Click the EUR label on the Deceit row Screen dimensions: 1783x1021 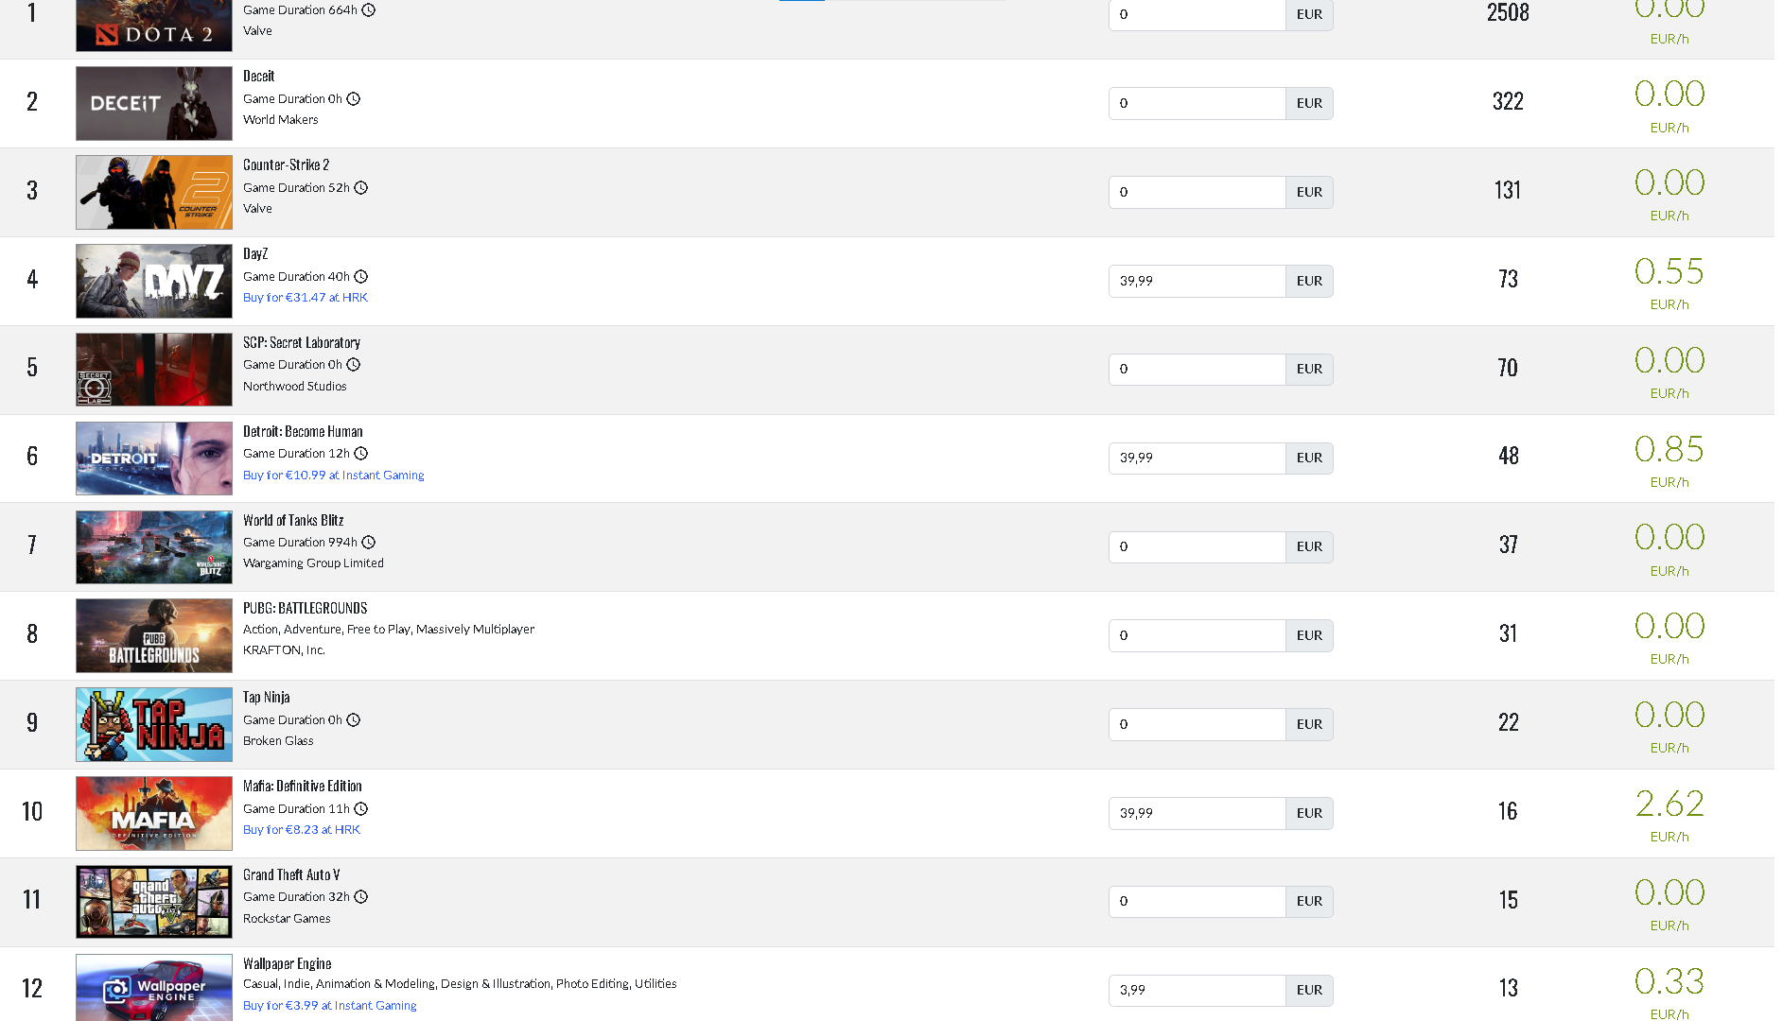click(x=1310, y=104)
